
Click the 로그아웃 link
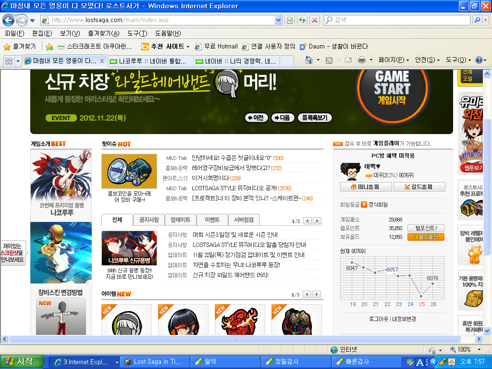379,319
